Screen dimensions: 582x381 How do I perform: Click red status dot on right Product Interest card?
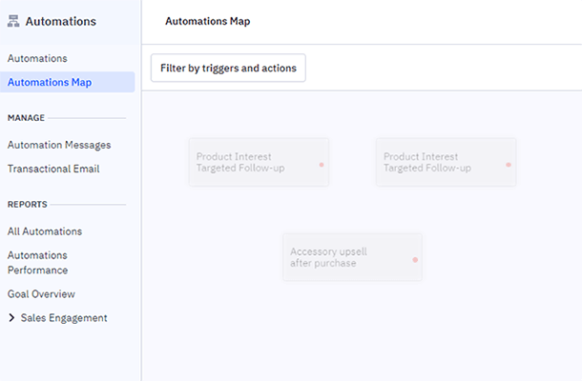(509, 165)
